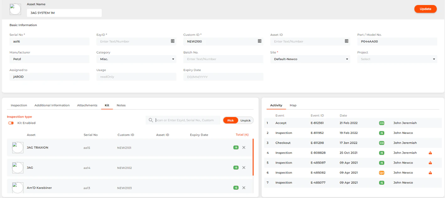
Task: Toggle the Kit Enabled switch
Action: pyautogui.click(x=11, y=123)
